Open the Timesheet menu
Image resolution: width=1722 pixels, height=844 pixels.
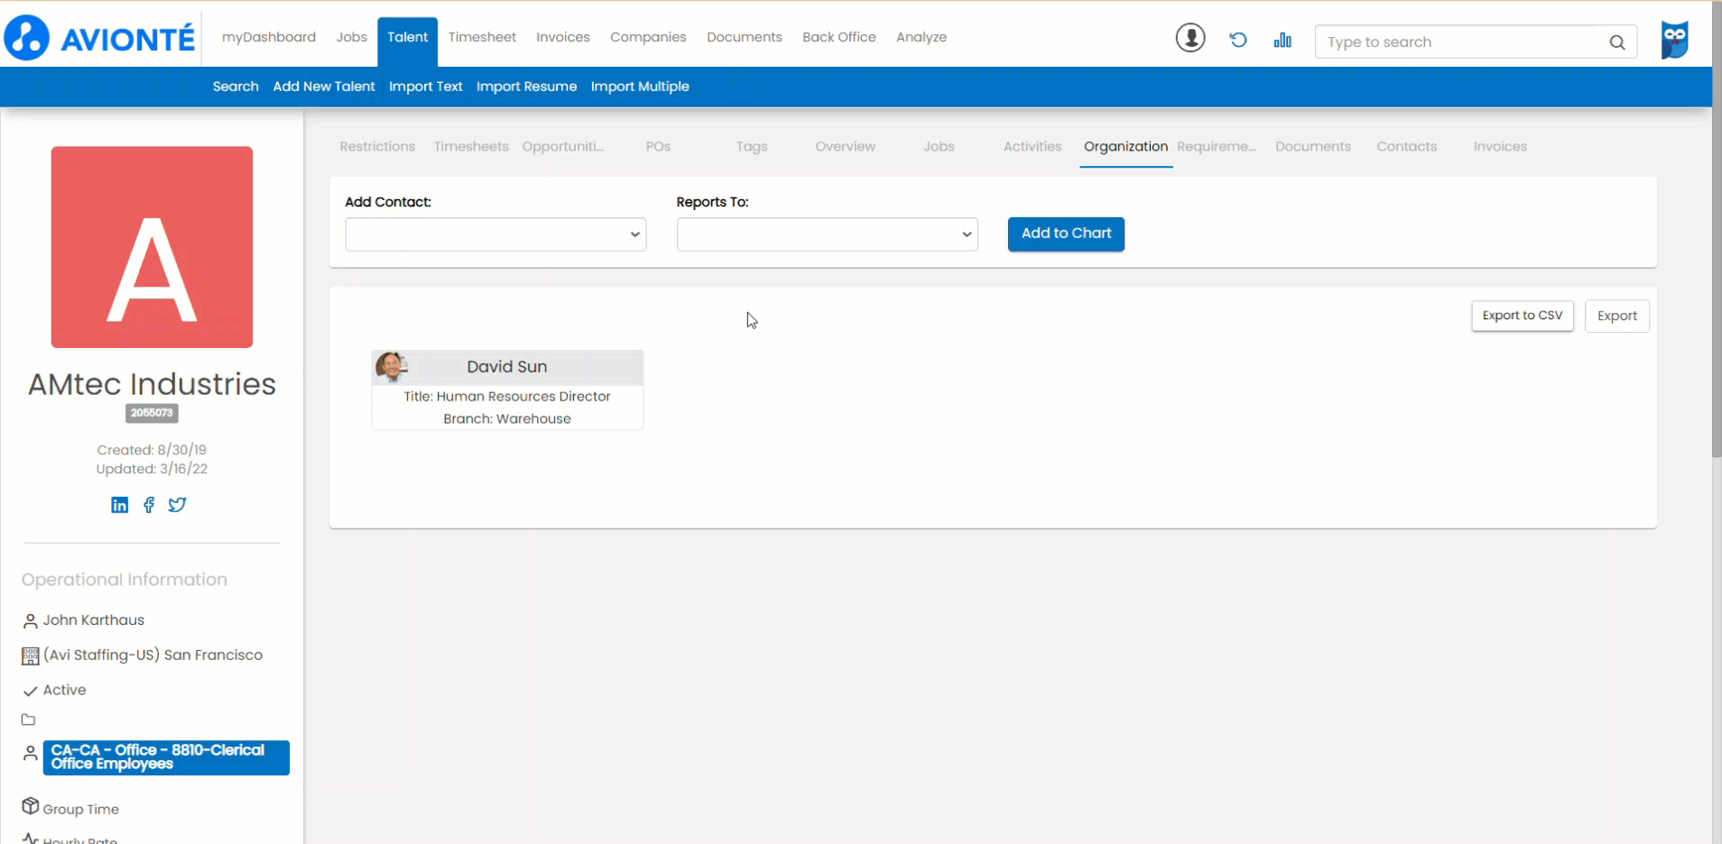(x=482, y=37)
